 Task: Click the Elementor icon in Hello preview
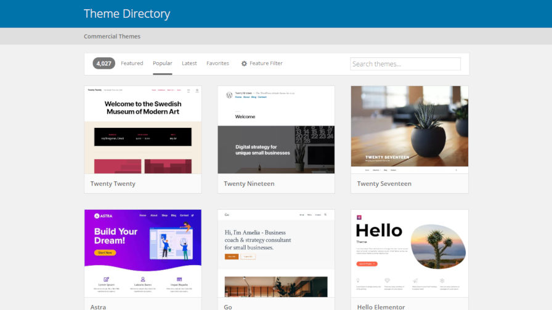pyautogui.click(x=359, y=217)
